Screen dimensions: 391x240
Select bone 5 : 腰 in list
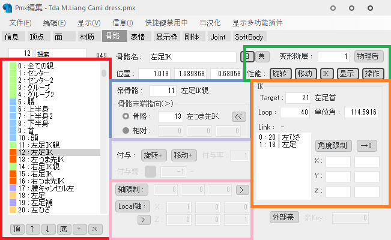(55, 101)
